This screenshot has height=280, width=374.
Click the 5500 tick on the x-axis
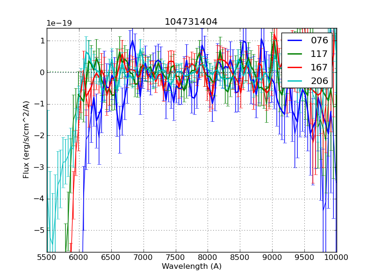point(47,257)
